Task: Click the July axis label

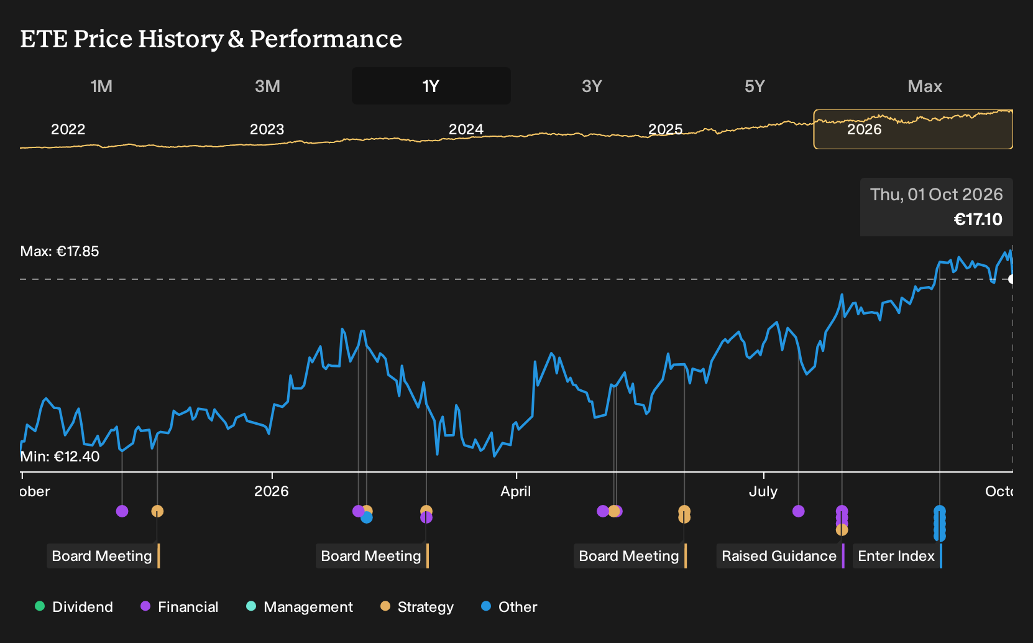Action: click(763, 491)
